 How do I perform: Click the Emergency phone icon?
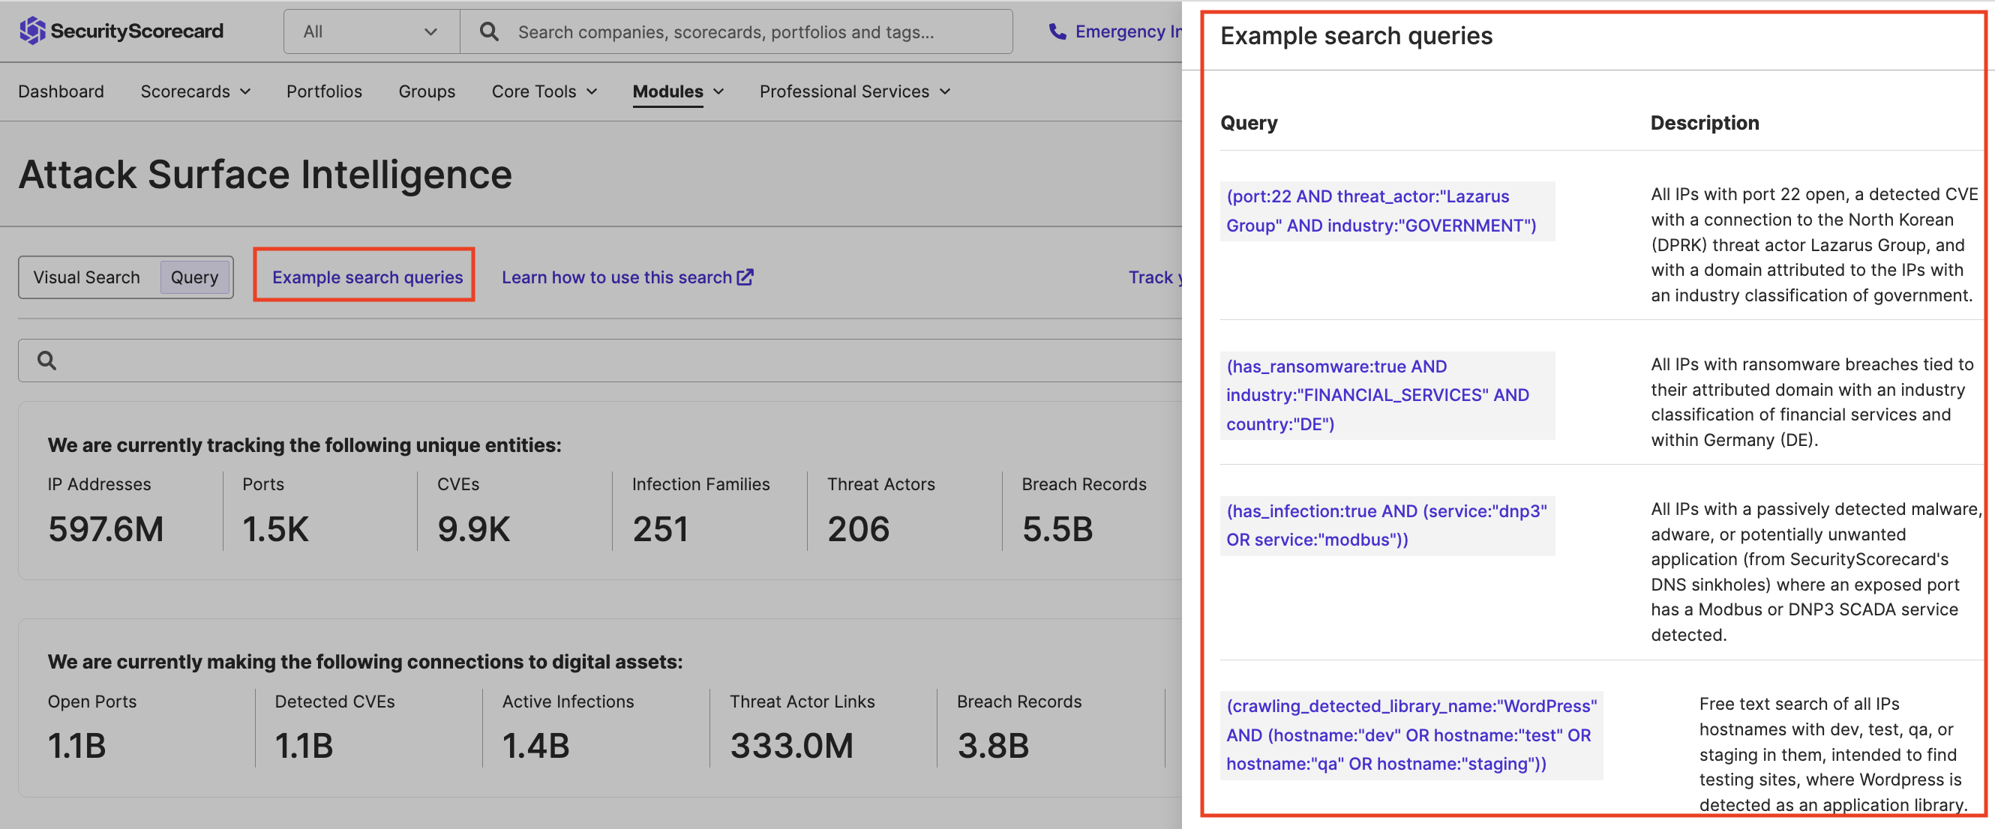(x=1056, y=31)
